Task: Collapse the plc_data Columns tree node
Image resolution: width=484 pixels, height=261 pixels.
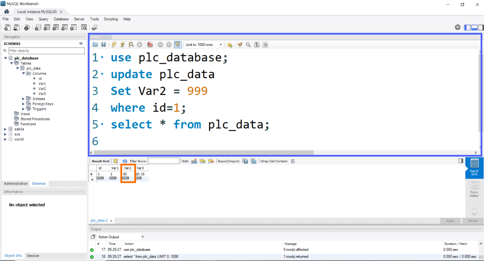Action: (x=23, y=73)
